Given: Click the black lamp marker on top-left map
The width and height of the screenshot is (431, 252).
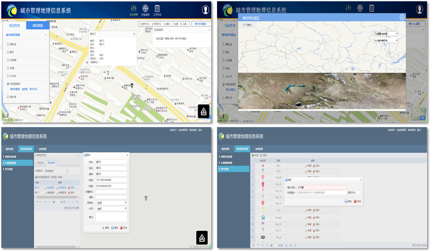Looking at the screenshot, I should (x=132, y=86).
